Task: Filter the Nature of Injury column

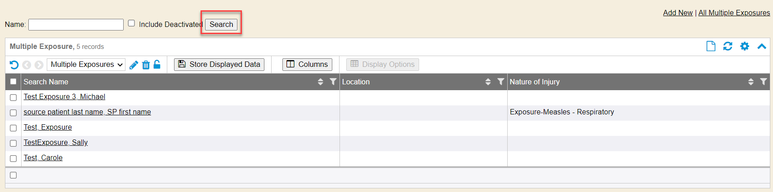Action: [763, 82]
